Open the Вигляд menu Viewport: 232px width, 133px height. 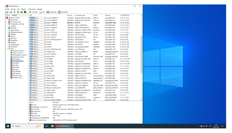click(13, 9)
